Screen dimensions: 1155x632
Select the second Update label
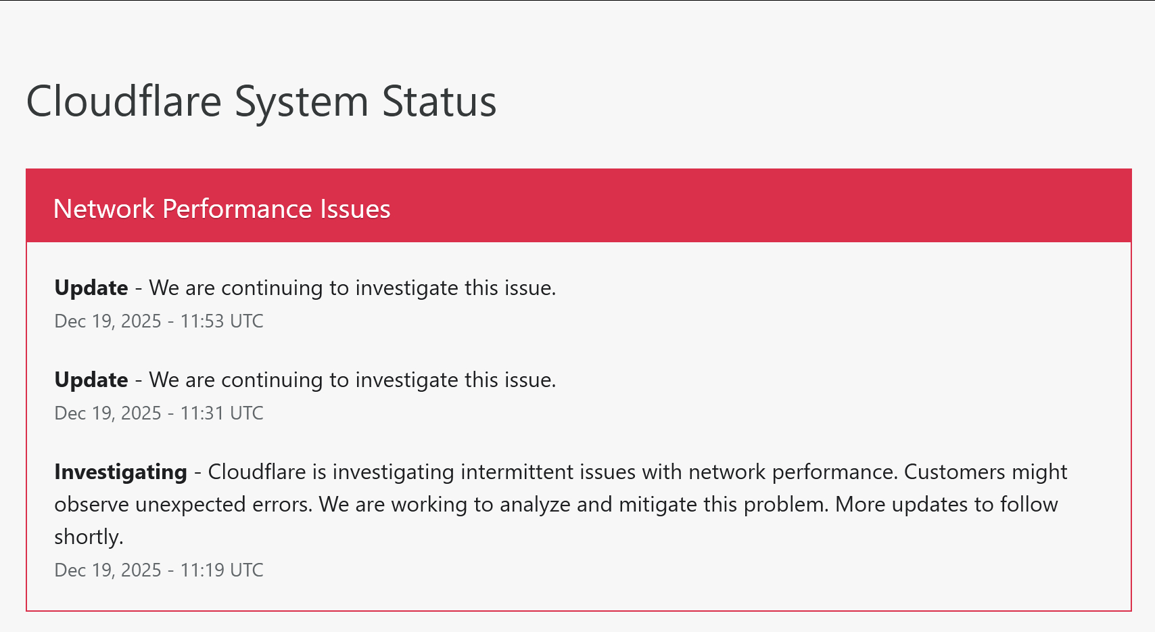[x=91, y=380]
